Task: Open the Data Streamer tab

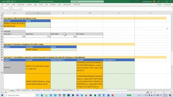Action: 67,5
